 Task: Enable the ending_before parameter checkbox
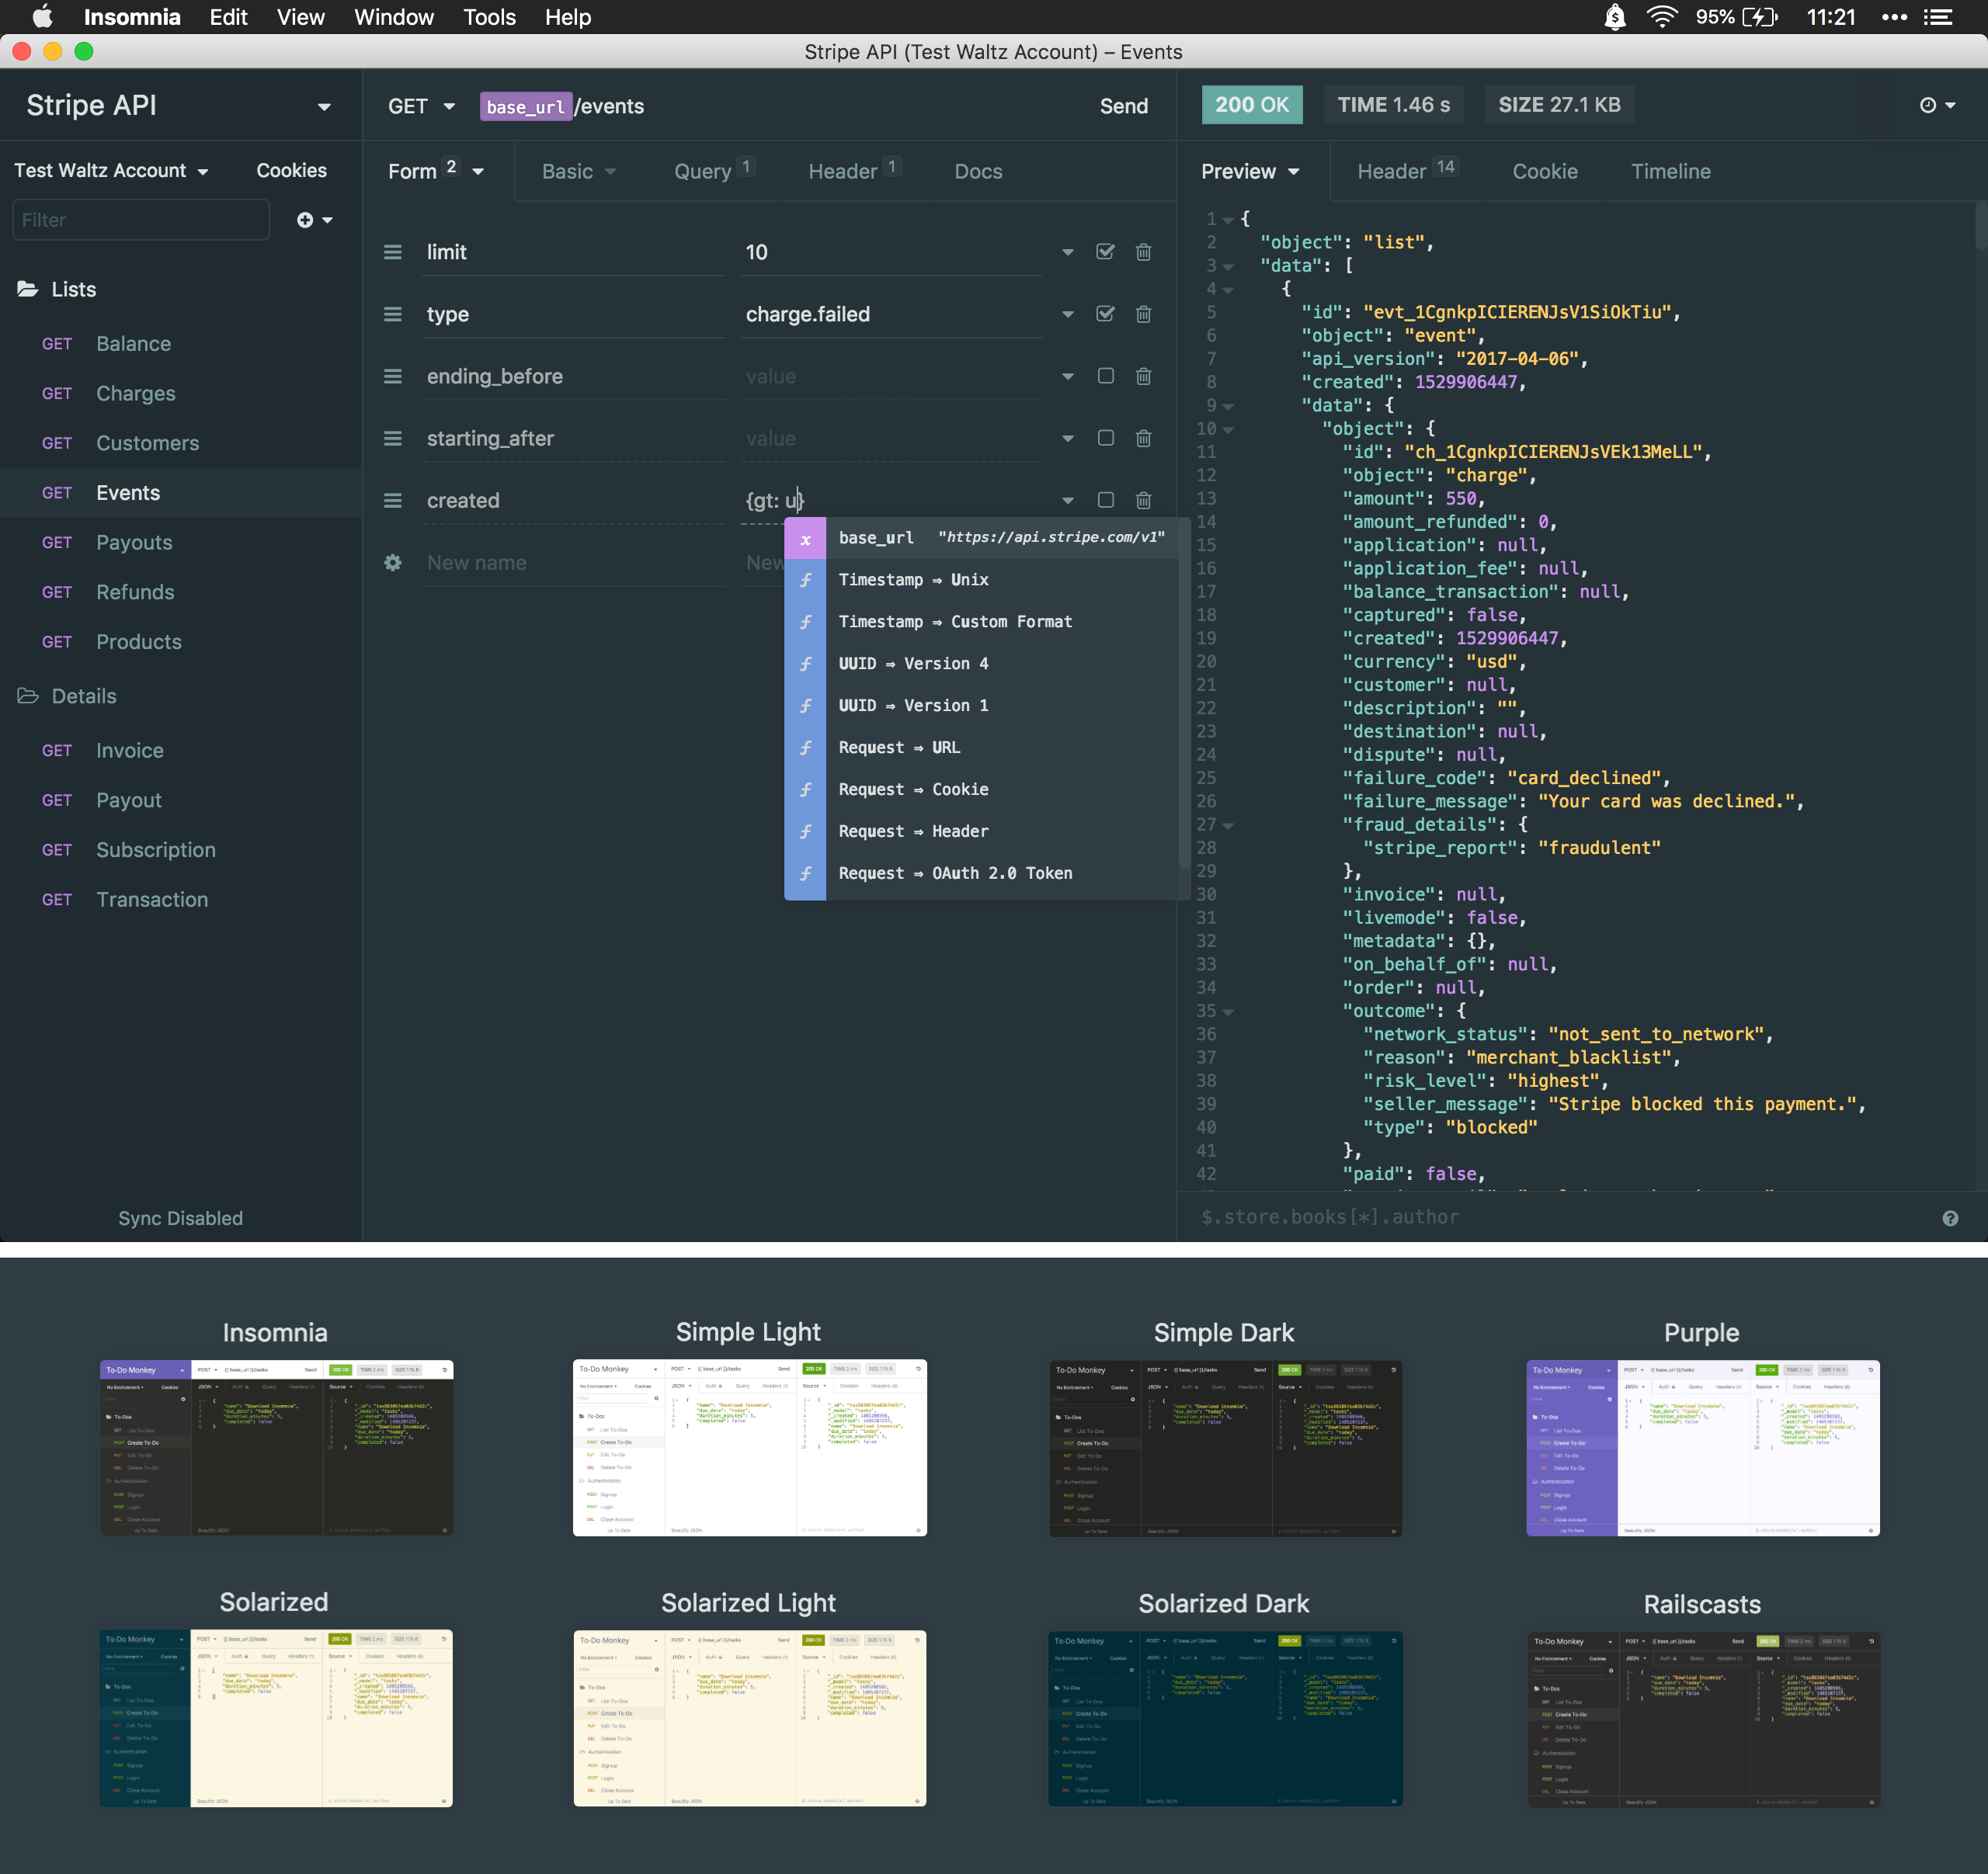(1105, 376)
